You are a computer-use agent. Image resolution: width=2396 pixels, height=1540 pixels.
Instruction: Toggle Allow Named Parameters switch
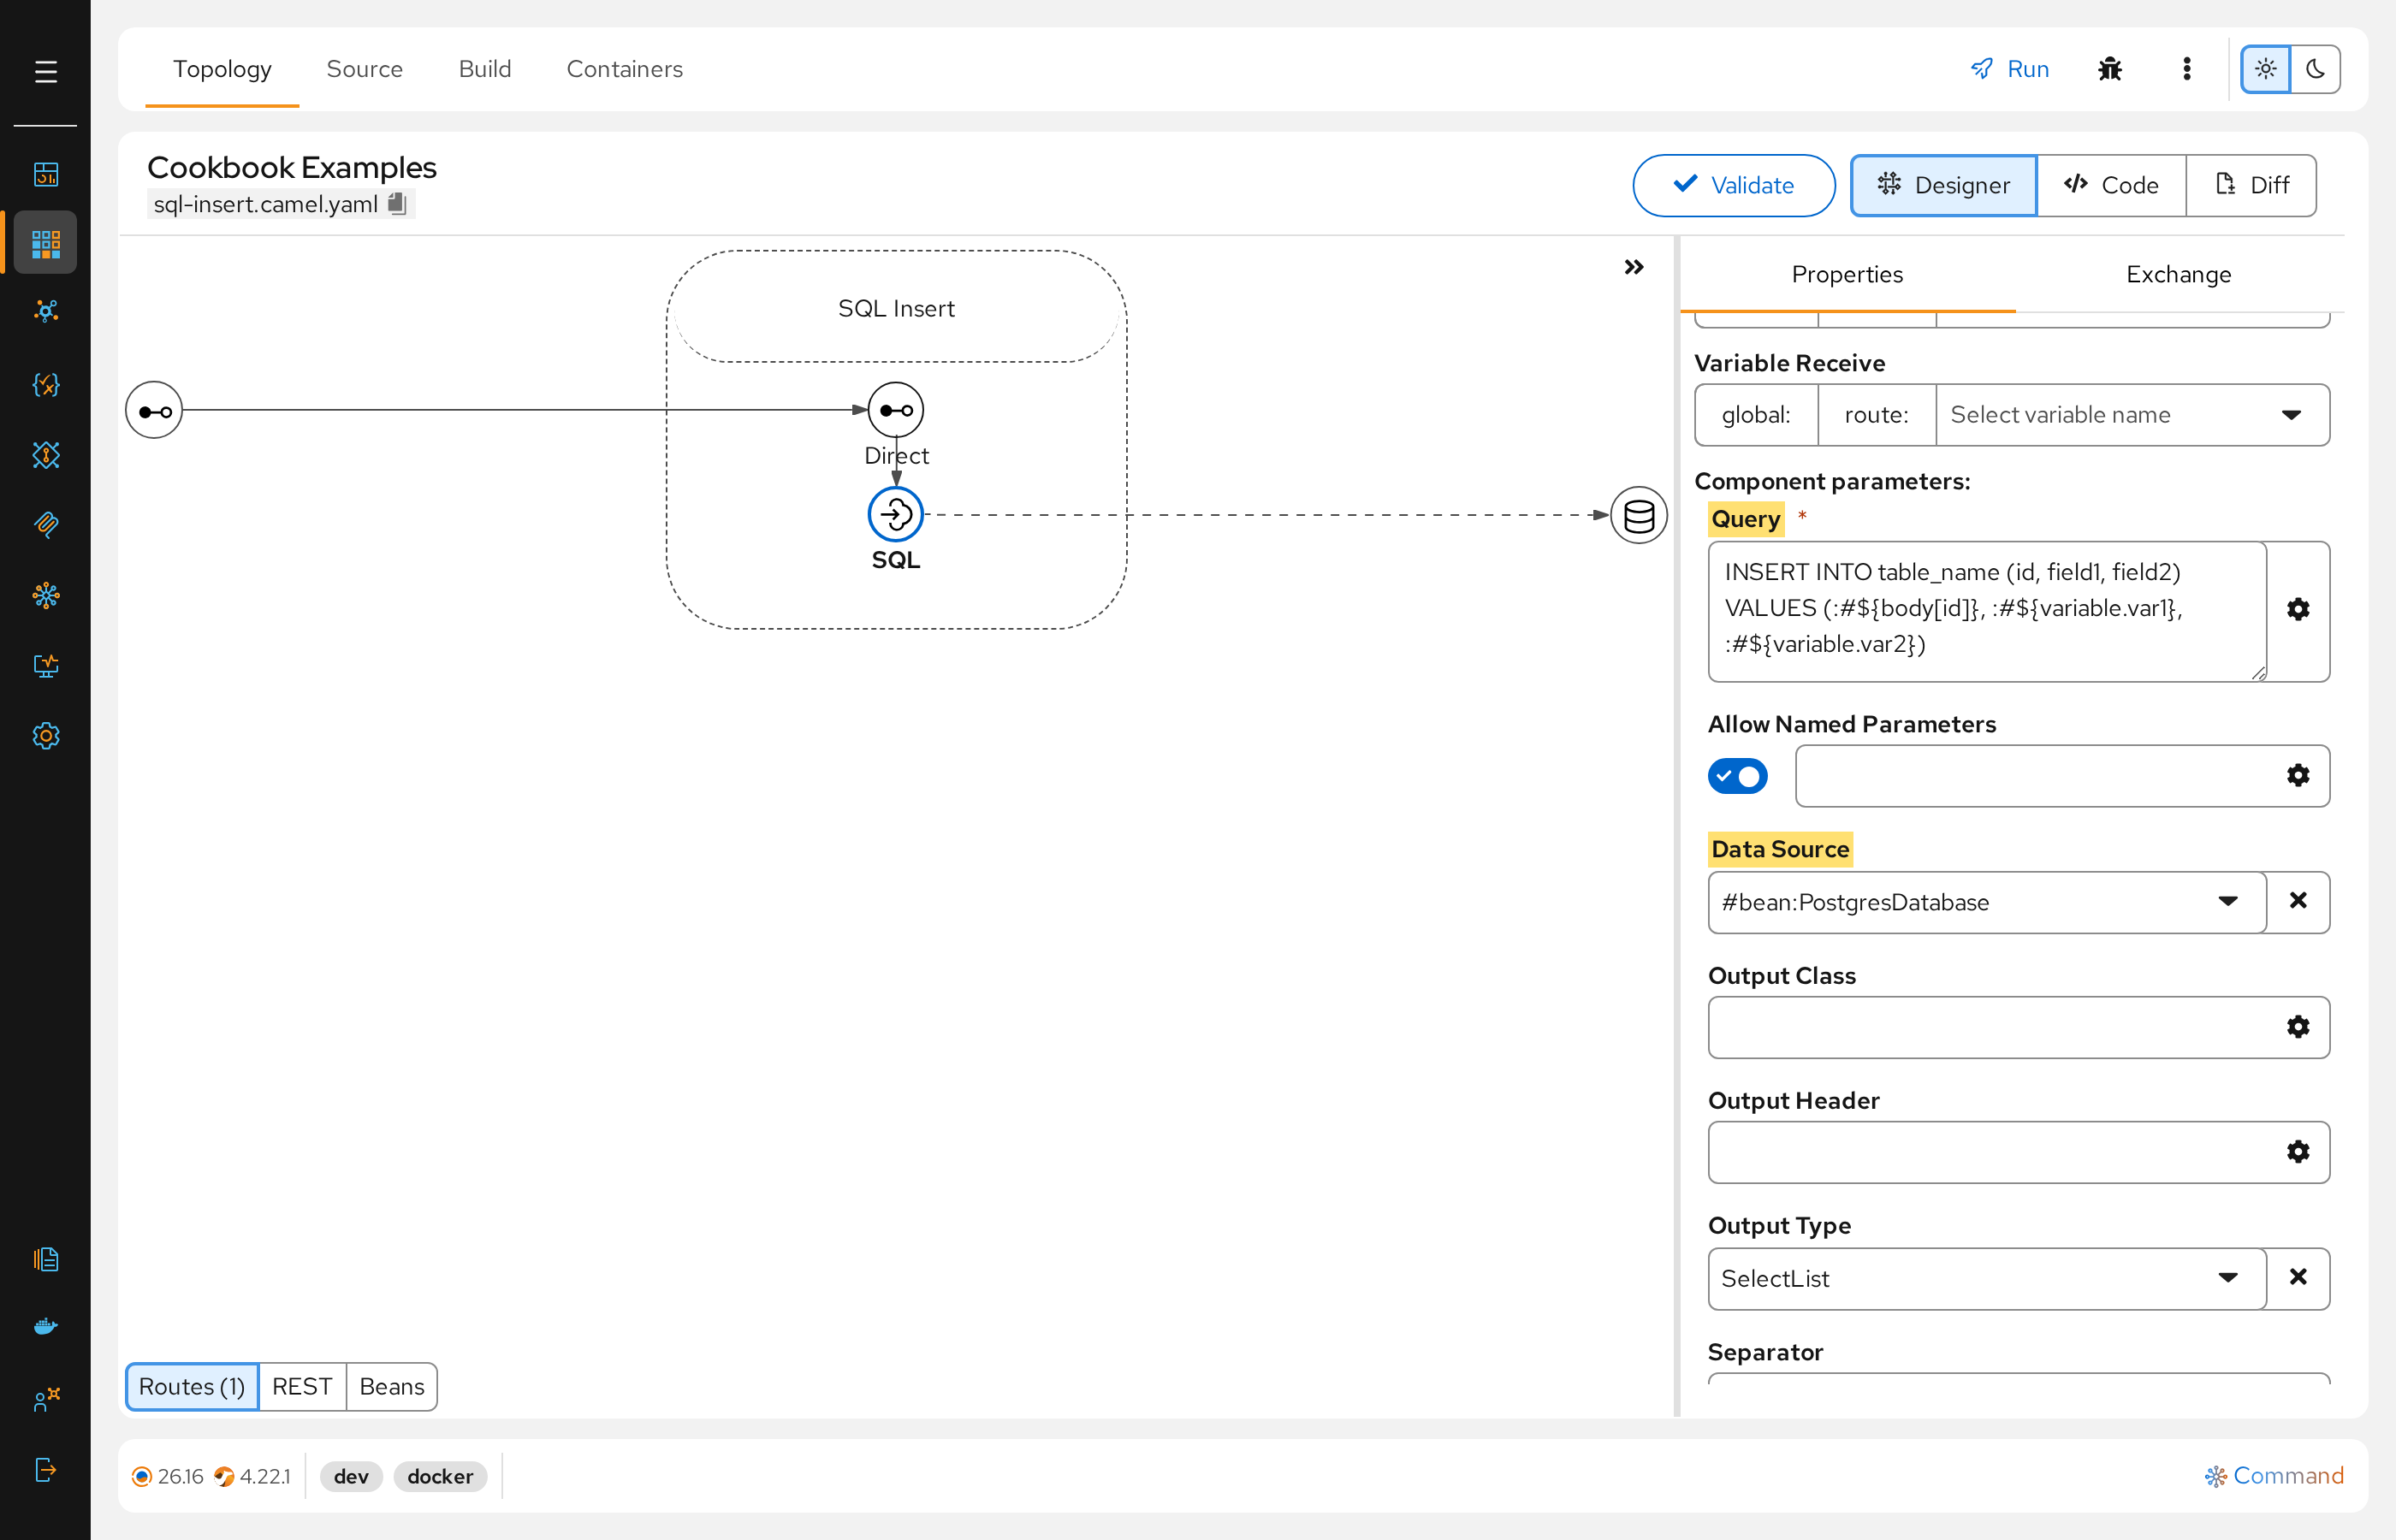[x=1738, y=776]
